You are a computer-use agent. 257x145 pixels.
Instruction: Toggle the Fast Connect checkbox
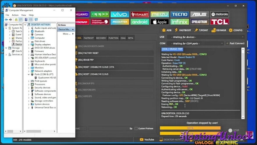click(227, 43)
